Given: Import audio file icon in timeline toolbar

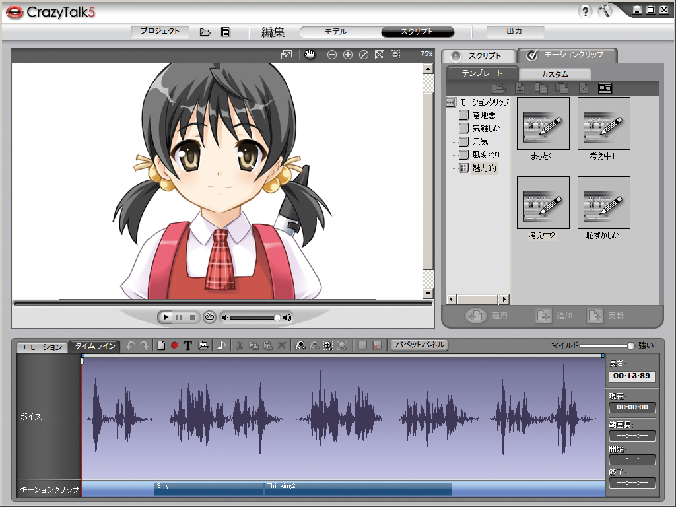Looking at the screenshot, I should (203, 345).
